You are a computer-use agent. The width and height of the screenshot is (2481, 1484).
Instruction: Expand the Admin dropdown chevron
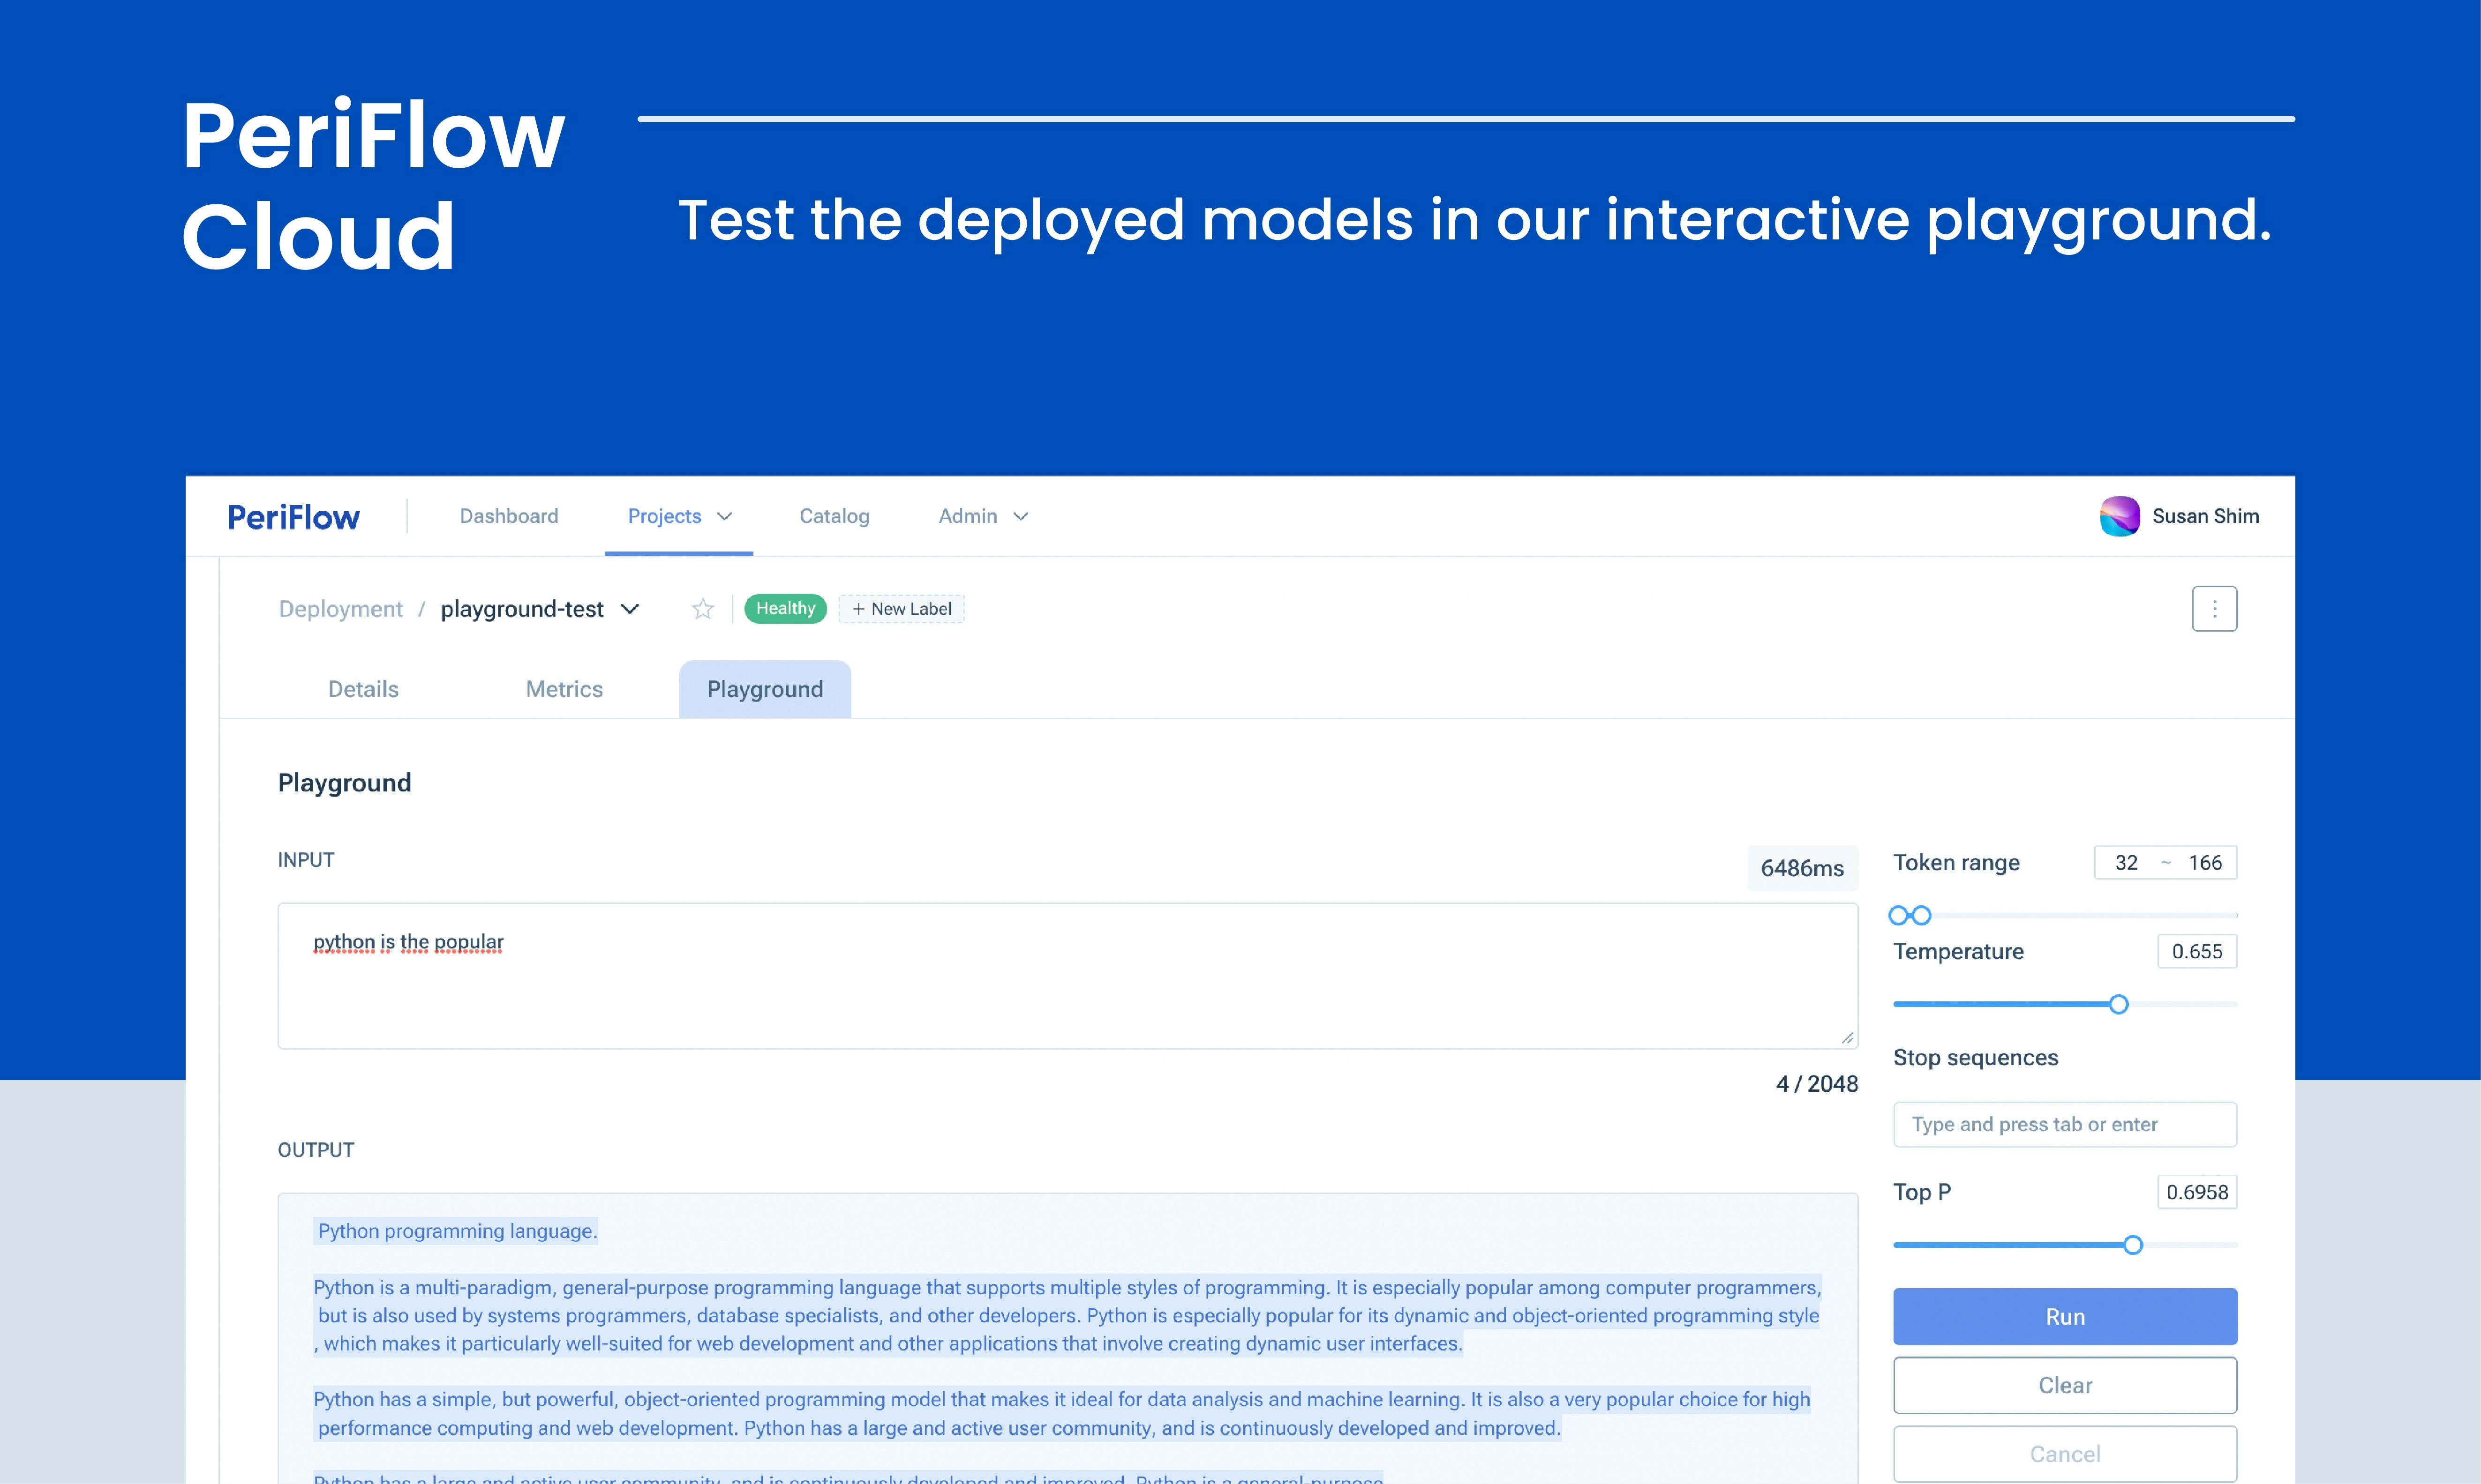(1021, 517)
